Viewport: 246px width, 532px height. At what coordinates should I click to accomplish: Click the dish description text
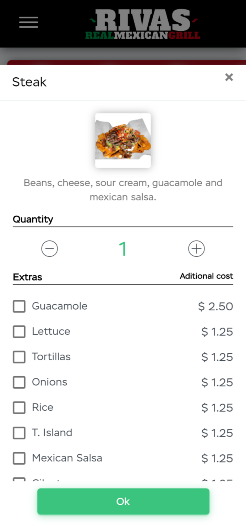click(123, 190)
